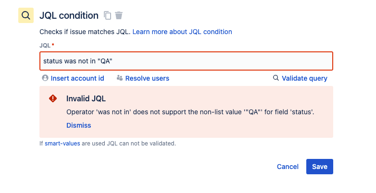Image resolution: width=376 pixels, height=193 pixels.
Task: Click the JQL condition heading
Action: [x=69, y=15]
